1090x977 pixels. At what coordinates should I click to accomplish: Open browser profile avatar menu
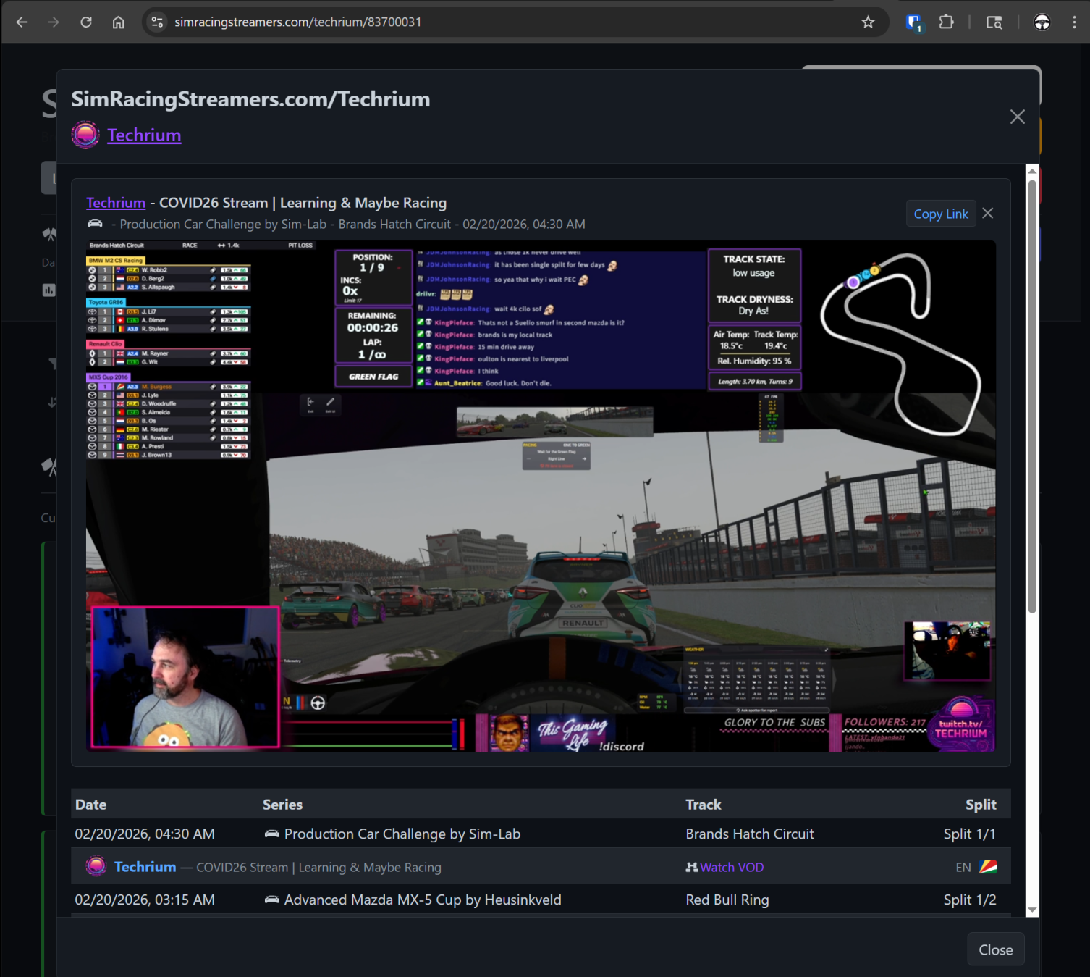1042,22
